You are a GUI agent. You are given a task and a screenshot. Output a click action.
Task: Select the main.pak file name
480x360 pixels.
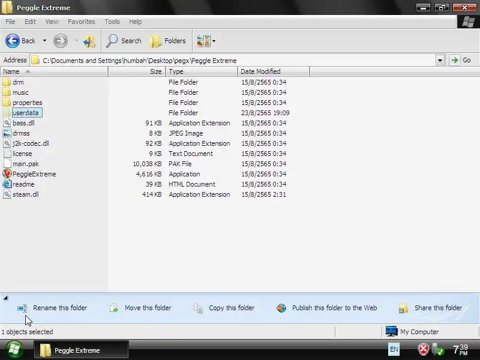26,164
